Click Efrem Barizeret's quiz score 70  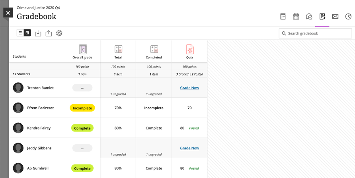189,108
